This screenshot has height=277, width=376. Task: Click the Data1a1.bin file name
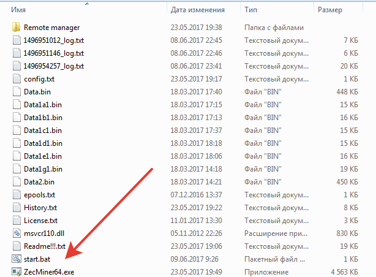43,105
